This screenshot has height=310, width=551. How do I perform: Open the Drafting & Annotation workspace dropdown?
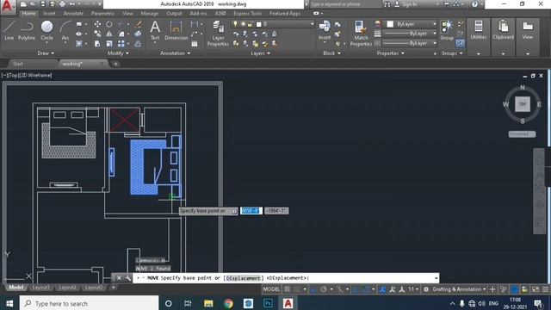[459, 289]
